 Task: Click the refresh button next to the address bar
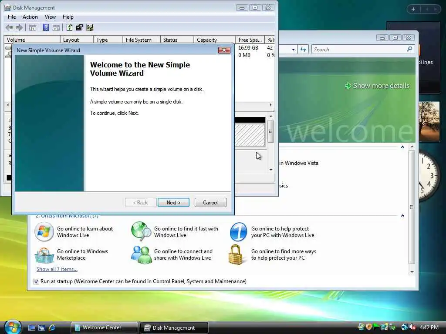(303, 50)
